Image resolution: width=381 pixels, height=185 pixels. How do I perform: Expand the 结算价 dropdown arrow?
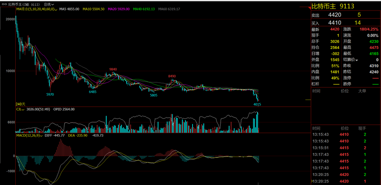(x=357, y=60)
